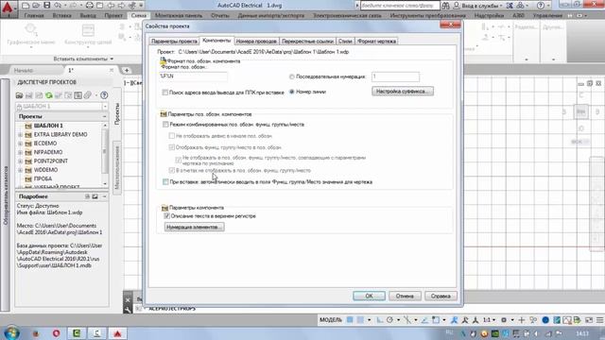Click the Project Manager help question icon
This screenshot has height=340, width=605.
click(104, 95)
